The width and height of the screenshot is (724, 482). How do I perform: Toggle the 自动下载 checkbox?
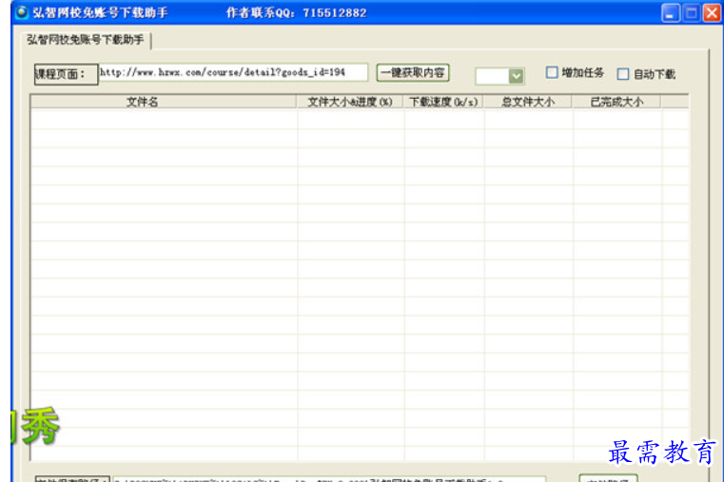pyautogui.click(x=623, y=74)
